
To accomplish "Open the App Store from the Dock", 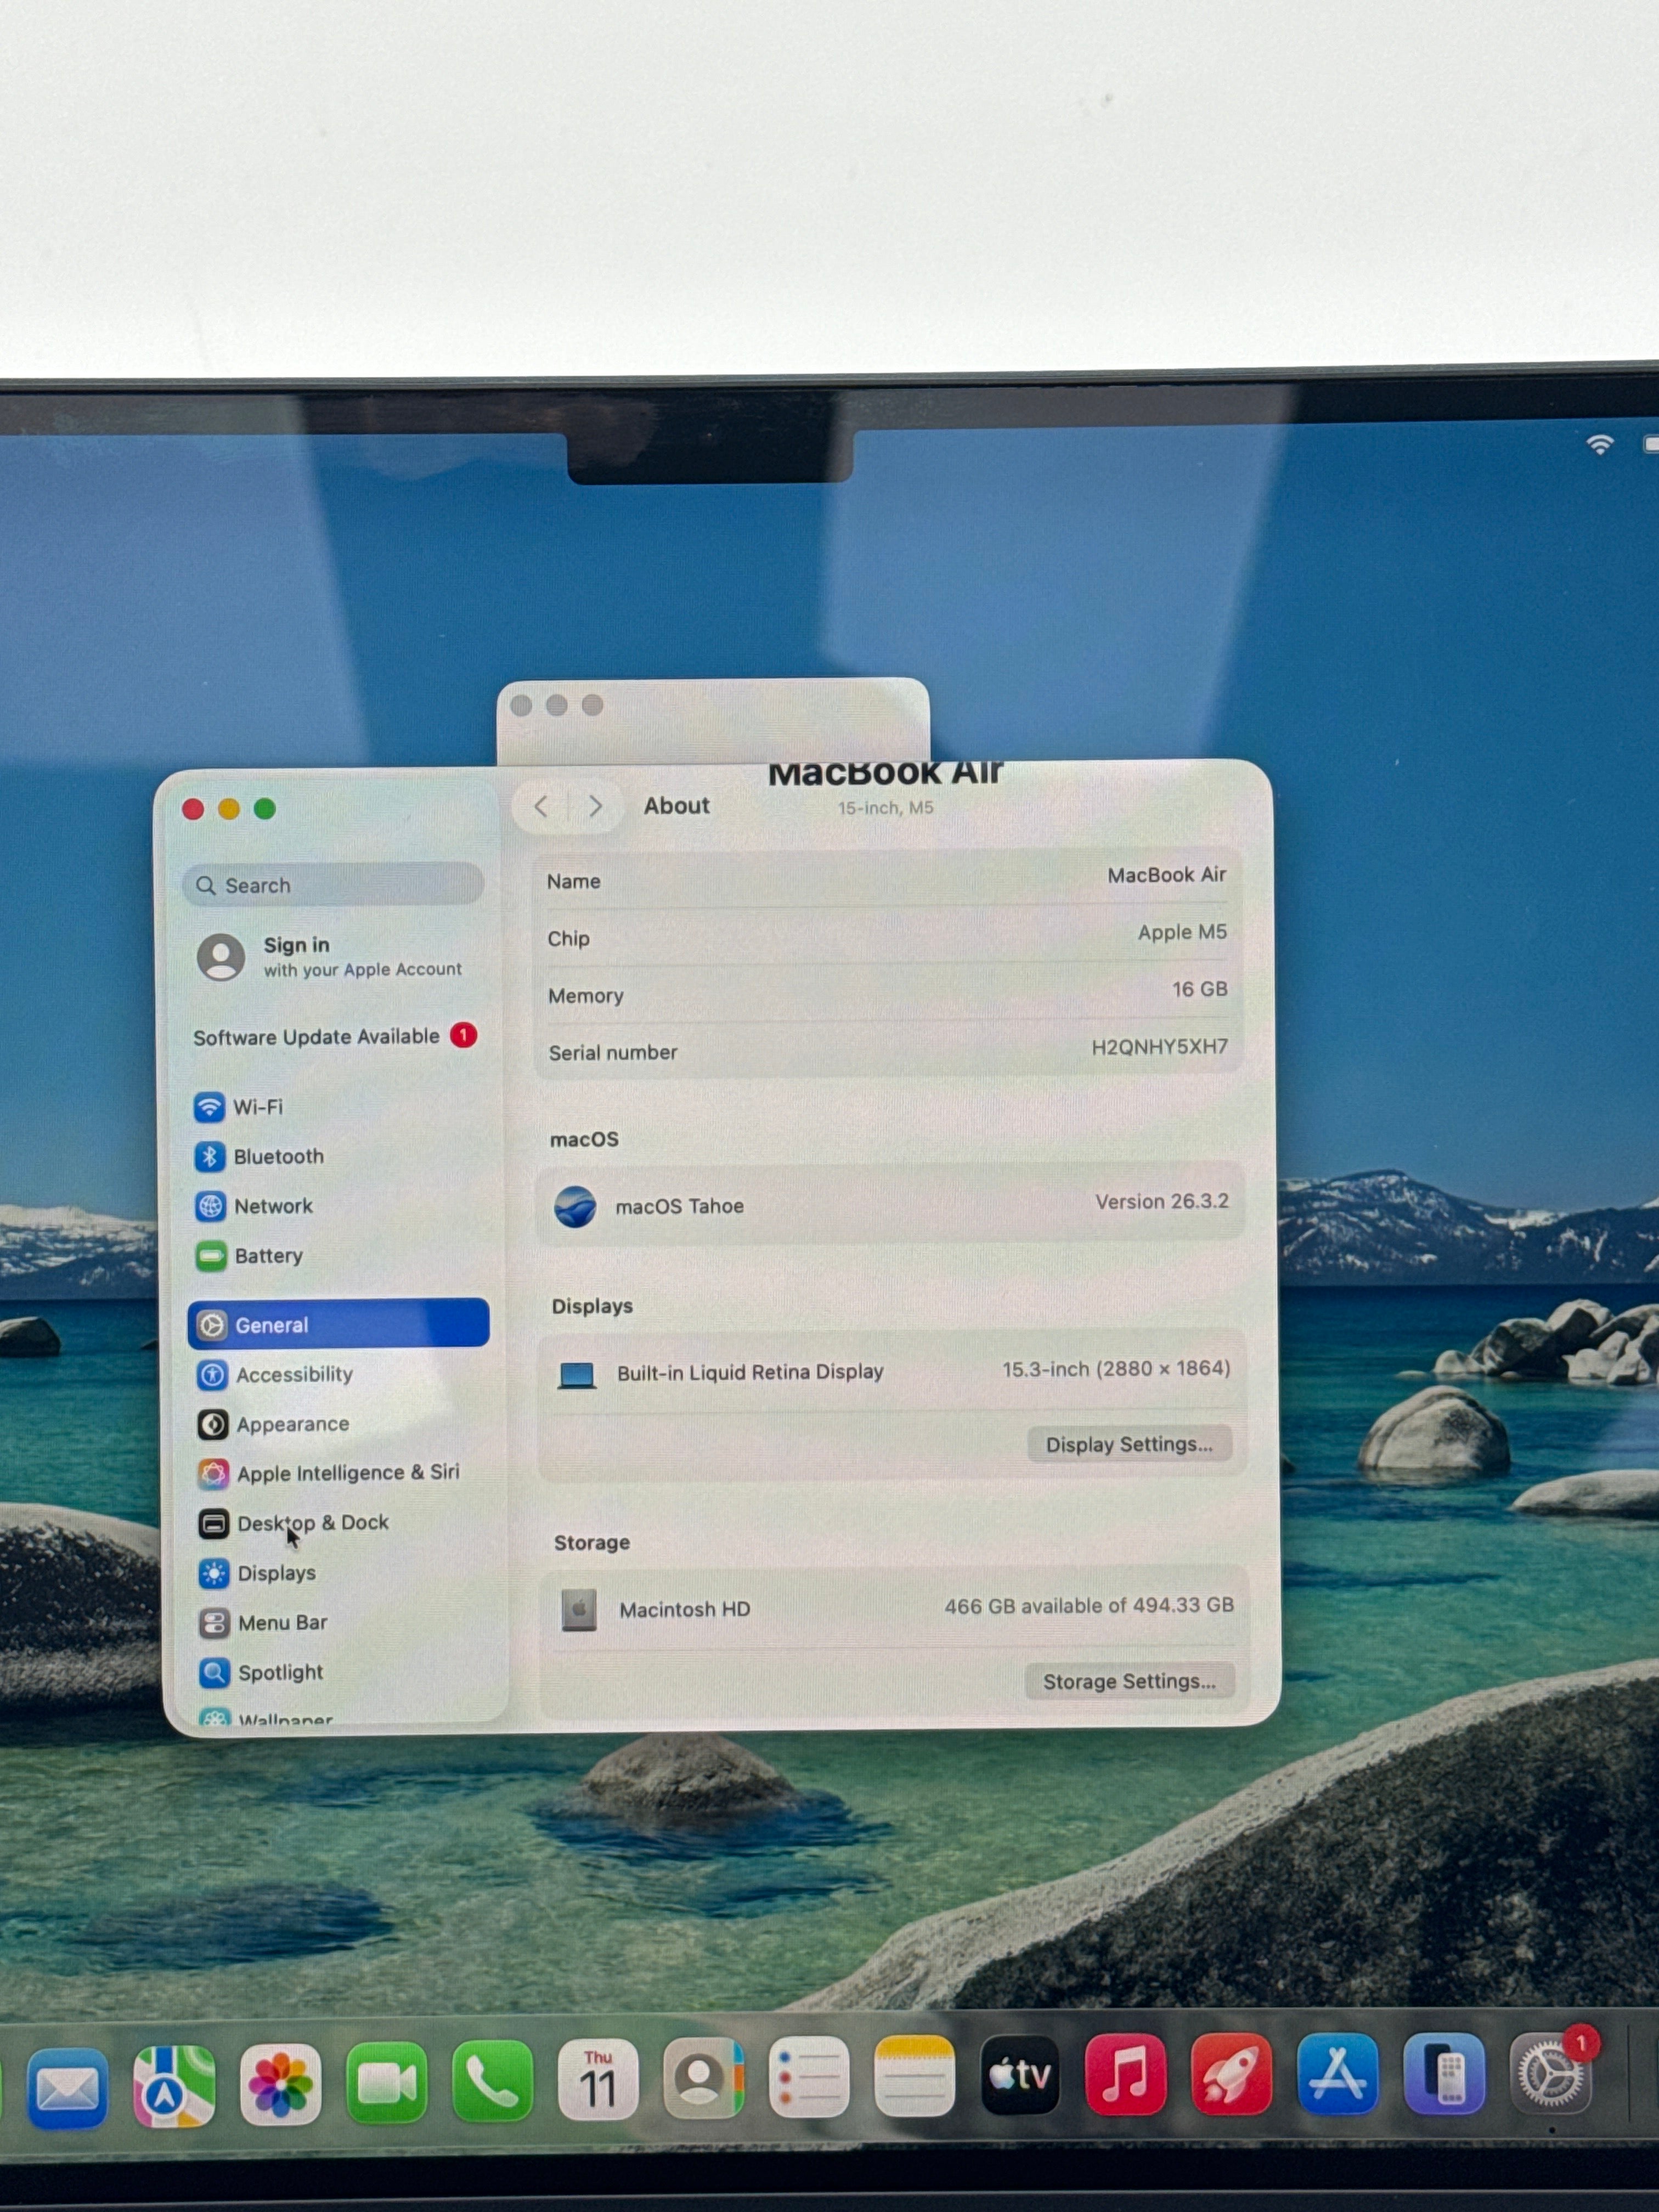I will point(1337,2073).
